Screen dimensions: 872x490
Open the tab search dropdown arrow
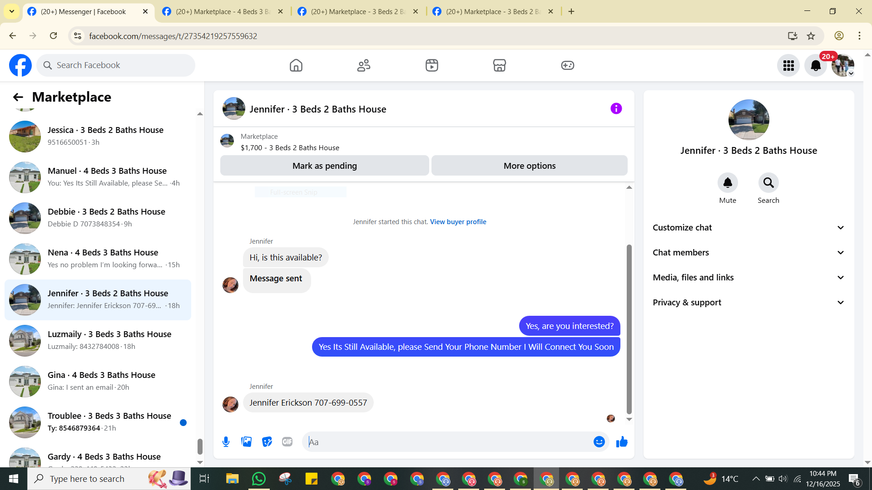tap(11, 11)
